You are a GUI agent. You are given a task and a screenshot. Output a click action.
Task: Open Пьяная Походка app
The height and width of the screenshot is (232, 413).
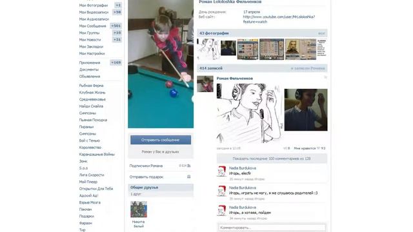click(93, 120)
